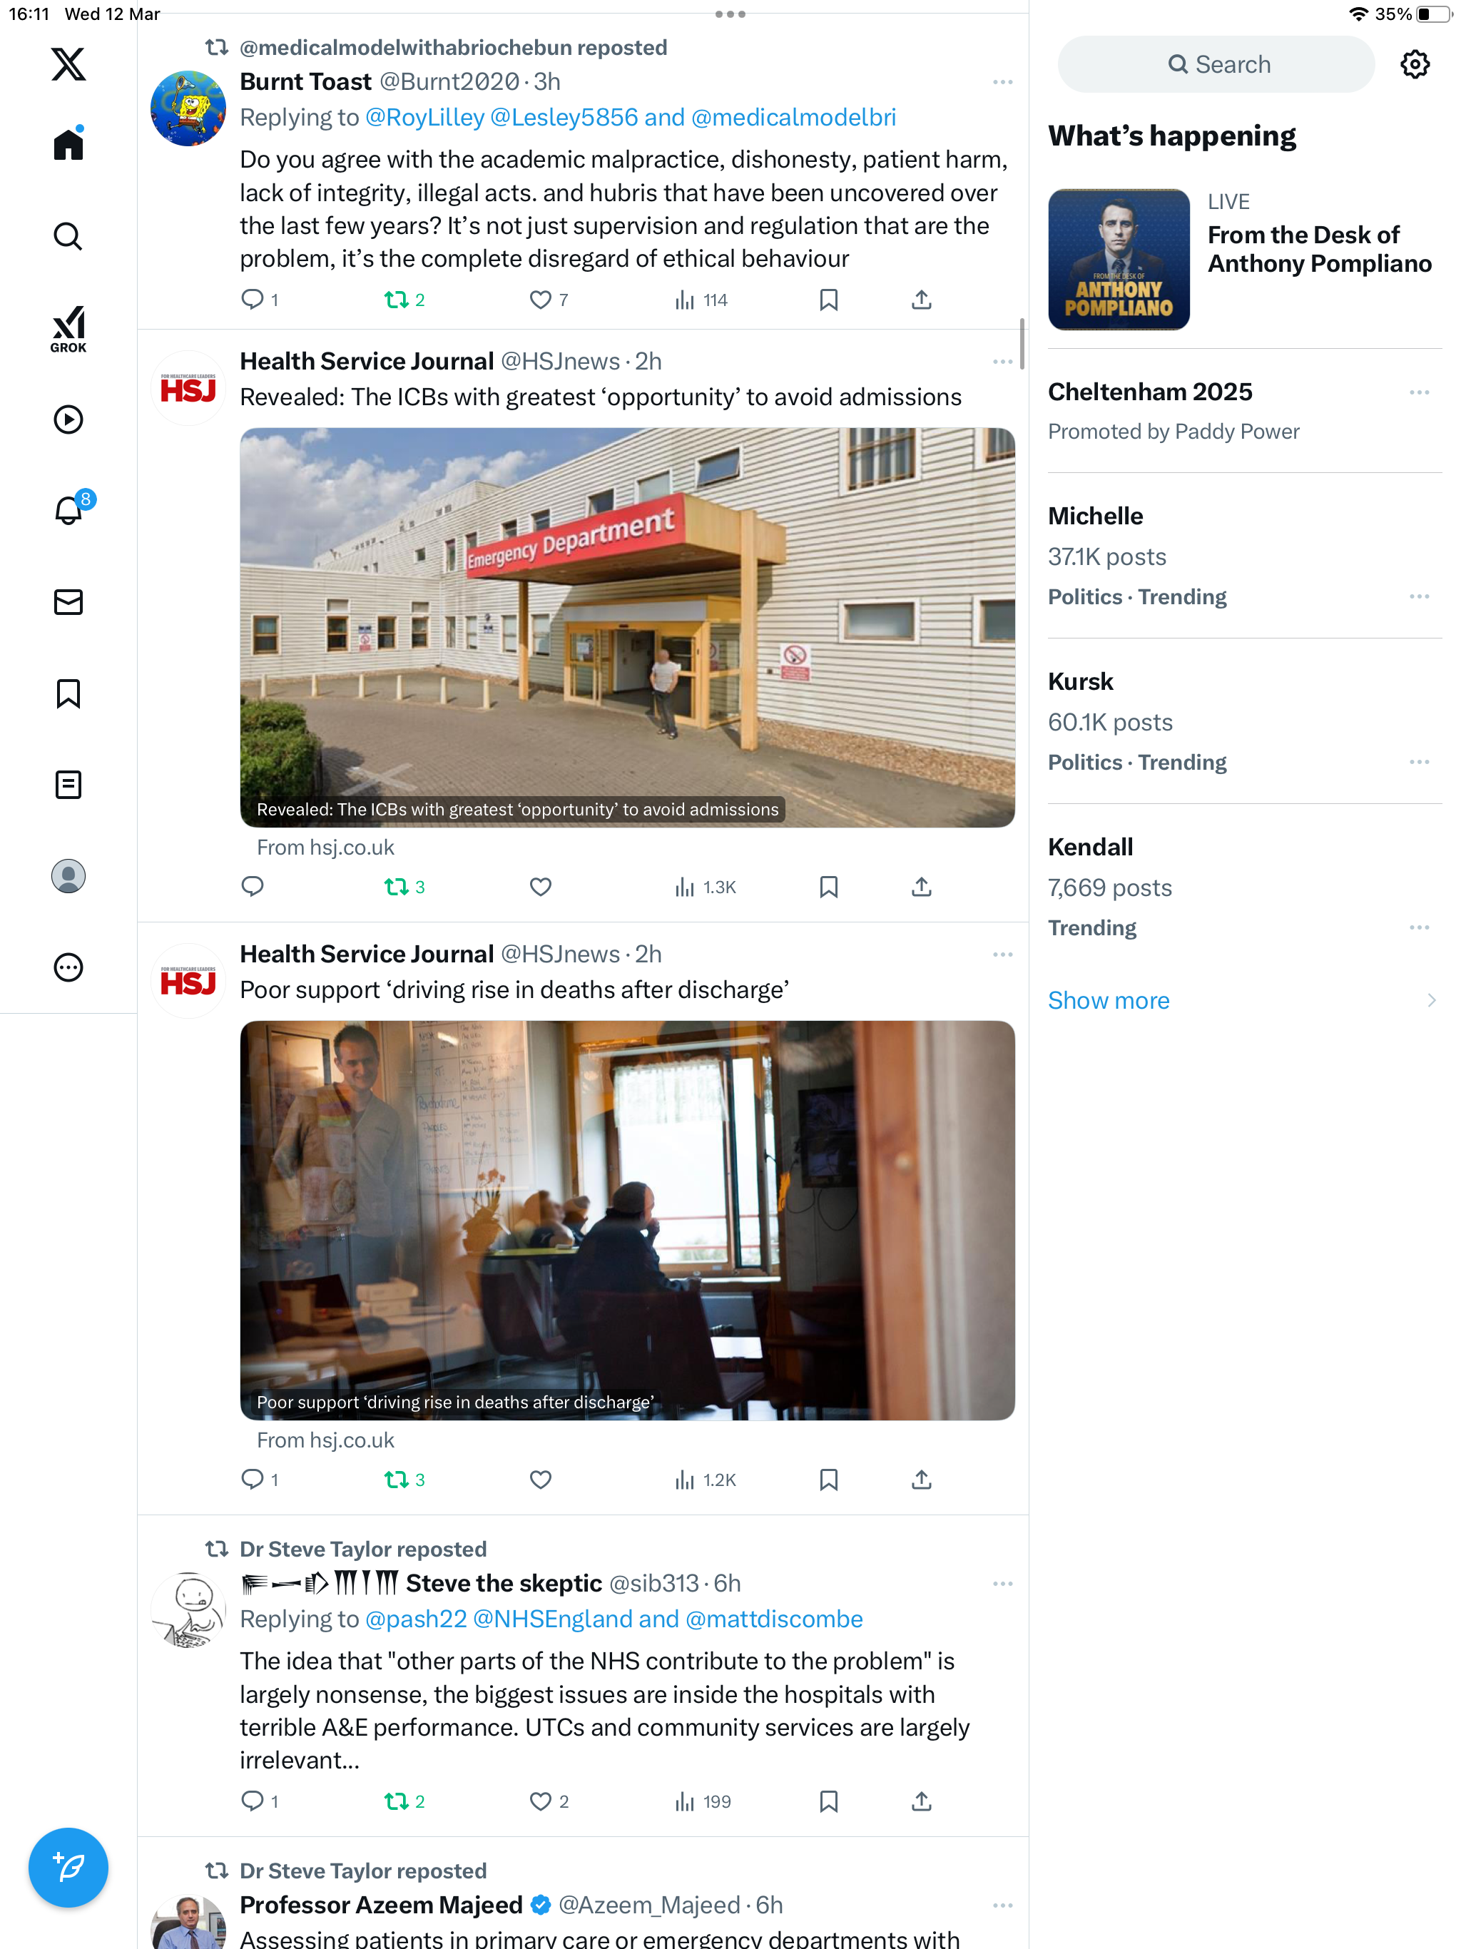Go to the Home tab
Screen dimensions: 1461x1949
68,145
